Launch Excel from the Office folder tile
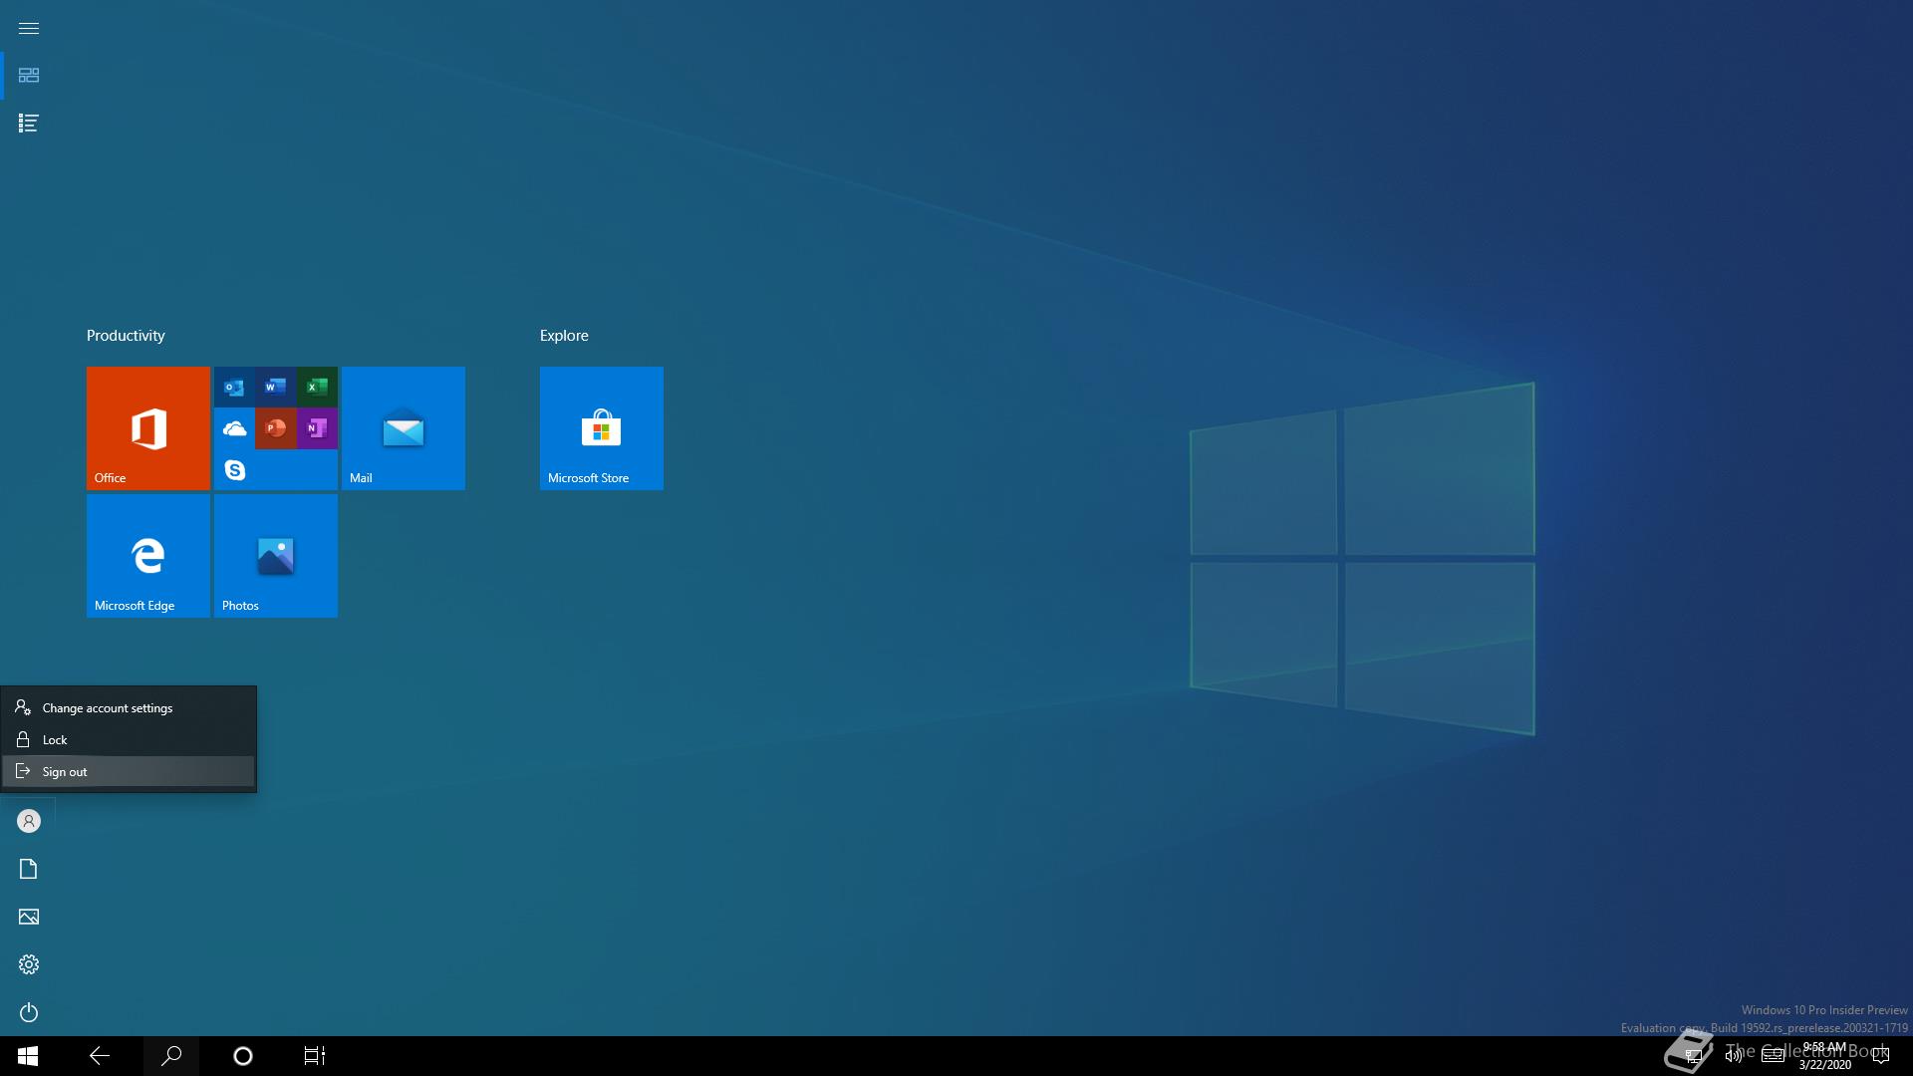 317,387
